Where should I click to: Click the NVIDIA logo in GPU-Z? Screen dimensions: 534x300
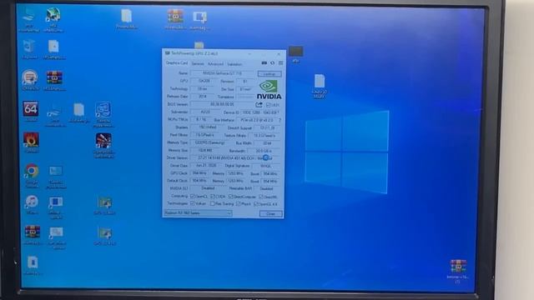pyautogui.click(x=269, y=90)
